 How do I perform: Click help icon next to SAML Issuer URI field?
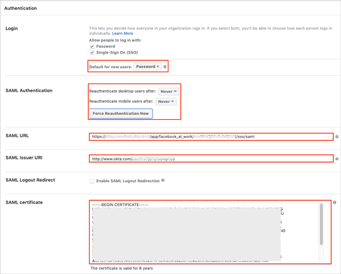337,159
